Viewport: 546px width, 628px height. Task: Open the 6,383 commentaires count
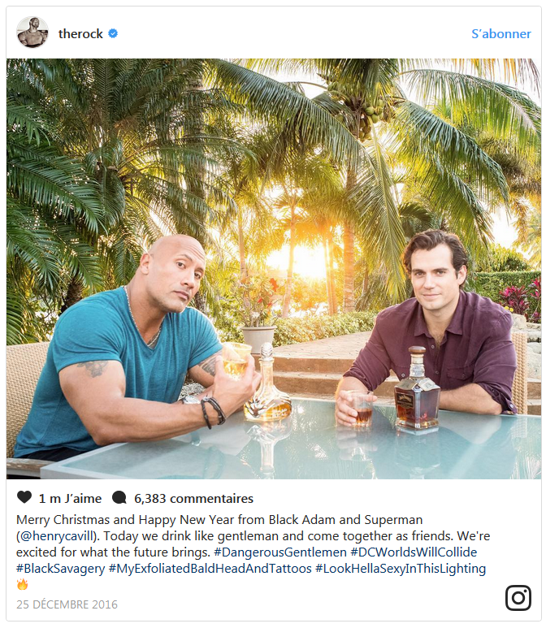click(x=193, y=498)
